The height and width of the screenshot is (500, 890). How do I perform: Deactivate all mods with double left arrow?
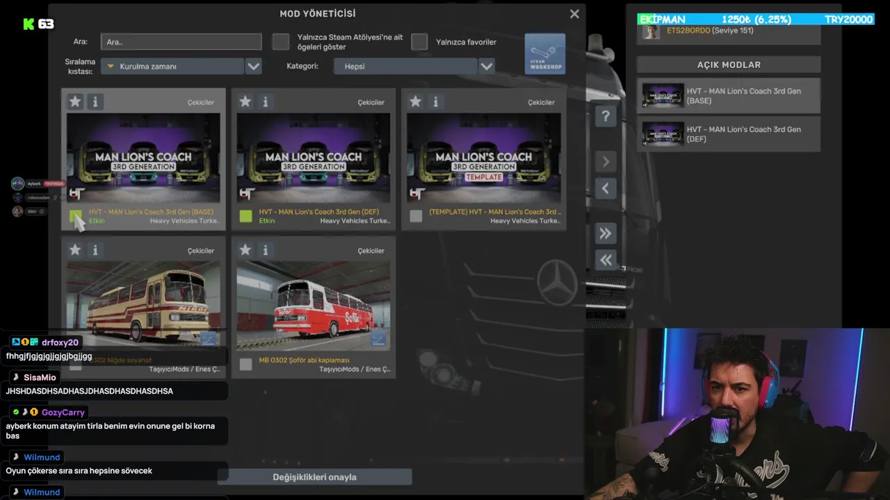click(x=606, y=260)
